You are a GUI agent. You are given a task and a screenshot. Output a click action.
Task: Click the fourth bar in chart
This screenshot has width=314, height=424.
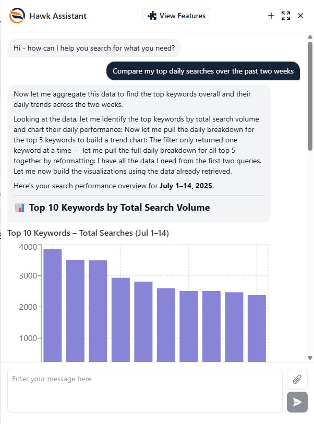coord(120,320)
